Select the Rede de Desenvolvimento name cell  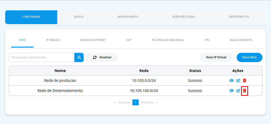tap(60, 91)
